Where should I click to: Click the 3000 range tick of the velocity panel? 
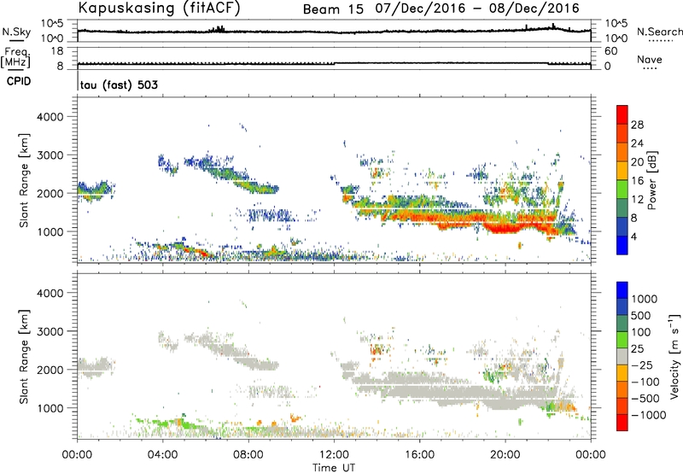pyautogui.click(x=50, y=331)
